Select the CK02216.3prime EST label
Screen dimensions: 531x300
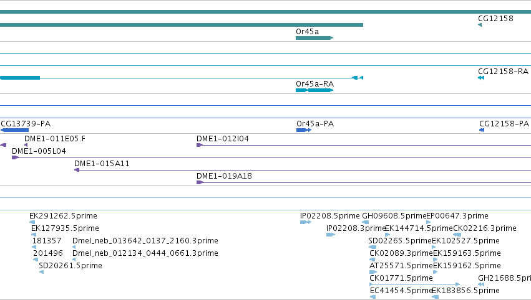coord(485,228)
